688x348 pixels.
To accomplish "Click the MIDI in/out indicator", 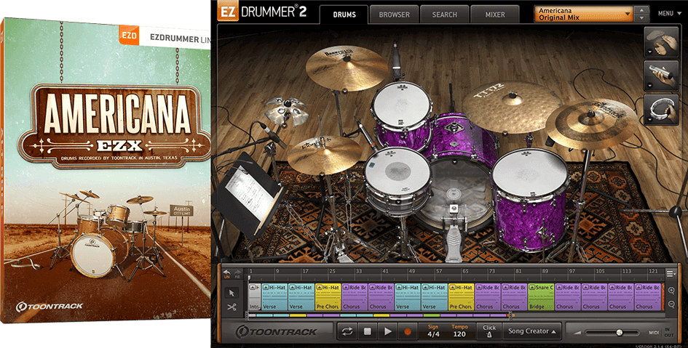I will (x=661, y=332).
